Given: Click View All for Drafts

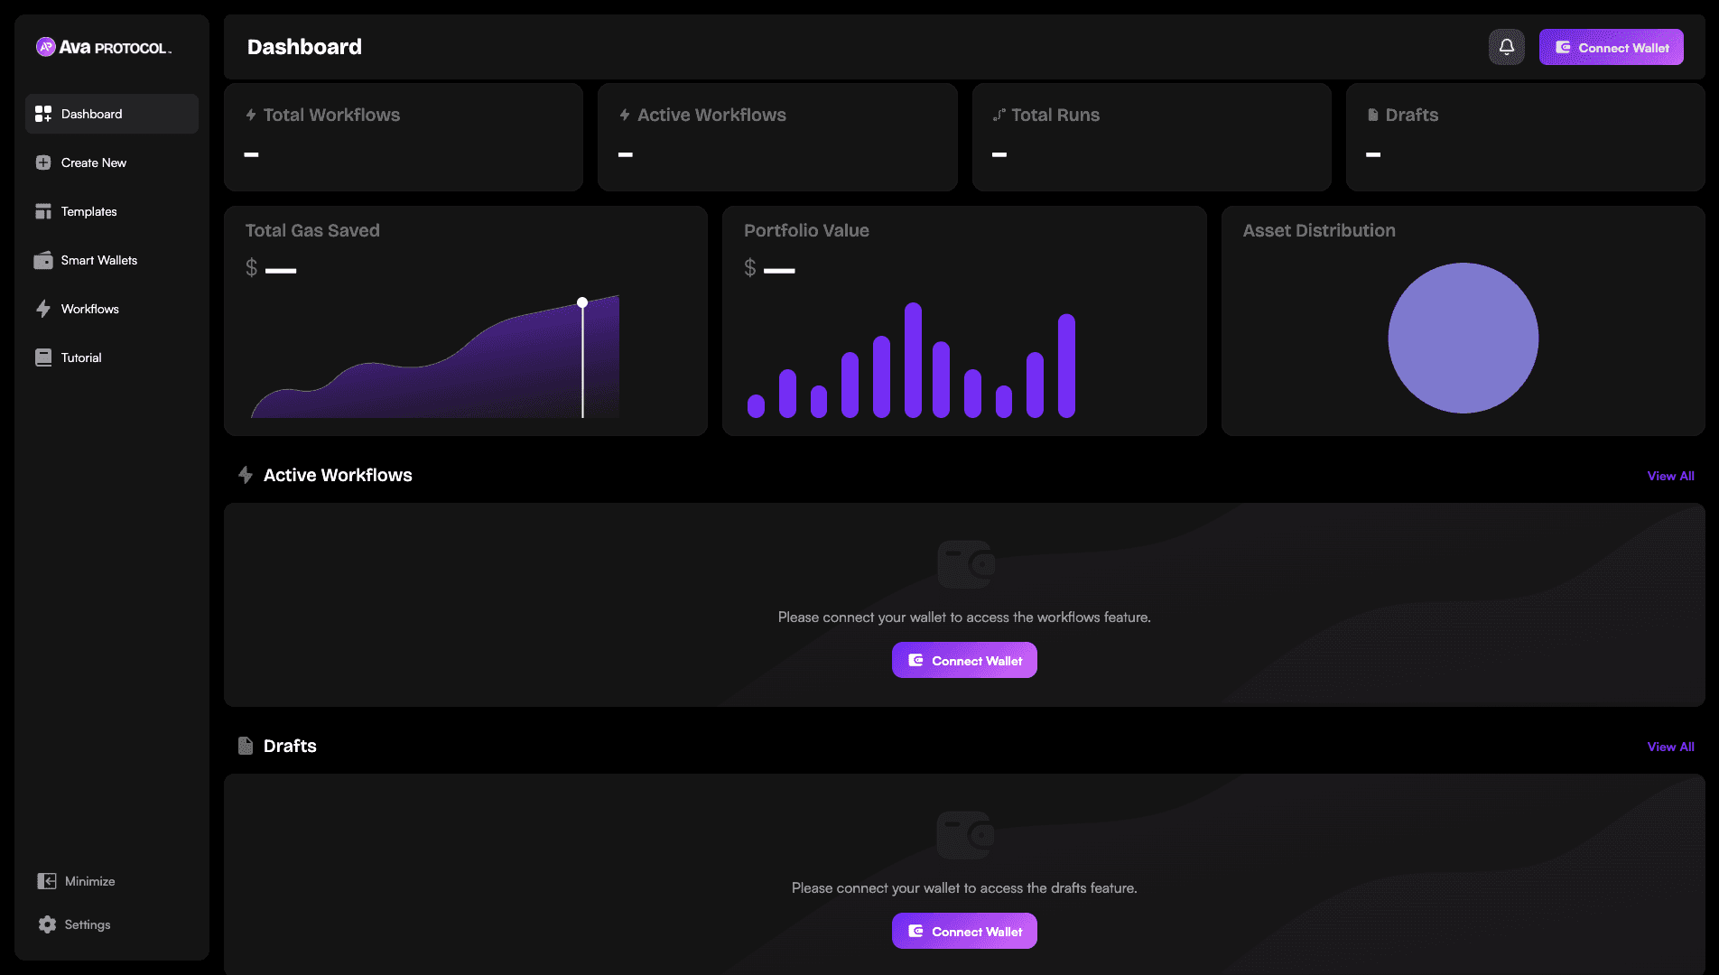Looking at the screenshot, I should tap(1670, 747).
